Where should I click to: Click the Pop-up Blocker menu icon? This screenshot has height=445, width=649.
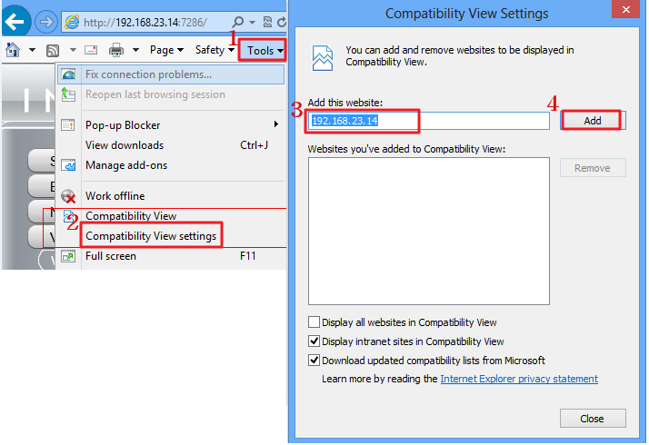click(x=68, y=125)
